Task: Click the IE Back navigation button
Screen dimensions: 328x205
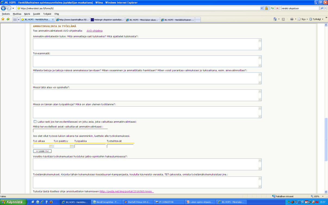Action: pos(4,8)
